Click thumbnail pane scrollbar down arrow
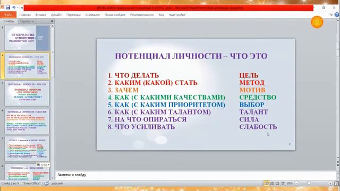 [x=53, y=178]
